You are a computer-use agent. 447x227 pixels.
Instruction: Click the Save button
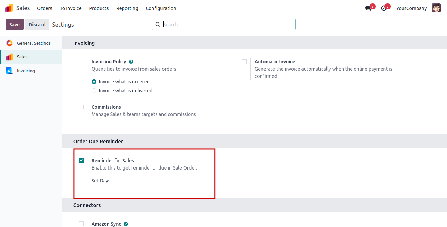tap(15, 25)
